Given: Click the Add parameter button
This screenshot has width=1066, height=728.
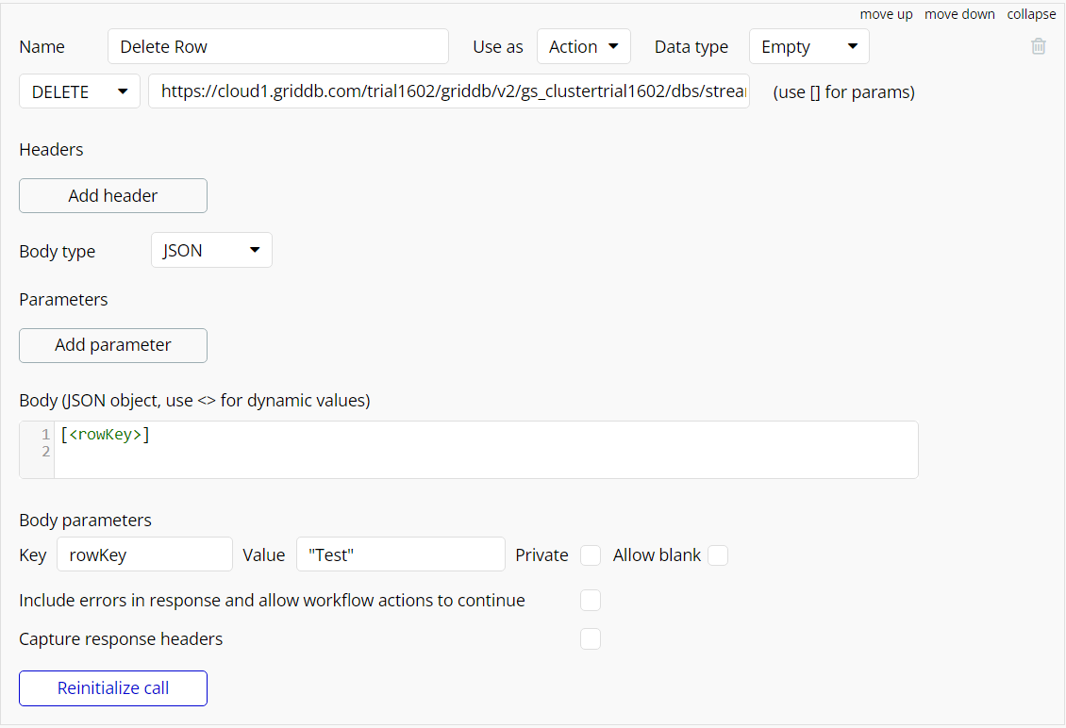Looking at the screenshot, I should coord(113,345).
